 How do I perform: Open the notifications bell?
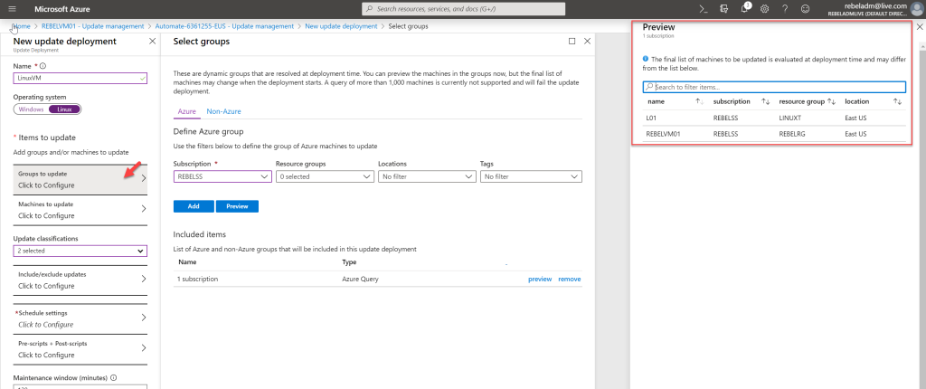click(x=745, y=8)
